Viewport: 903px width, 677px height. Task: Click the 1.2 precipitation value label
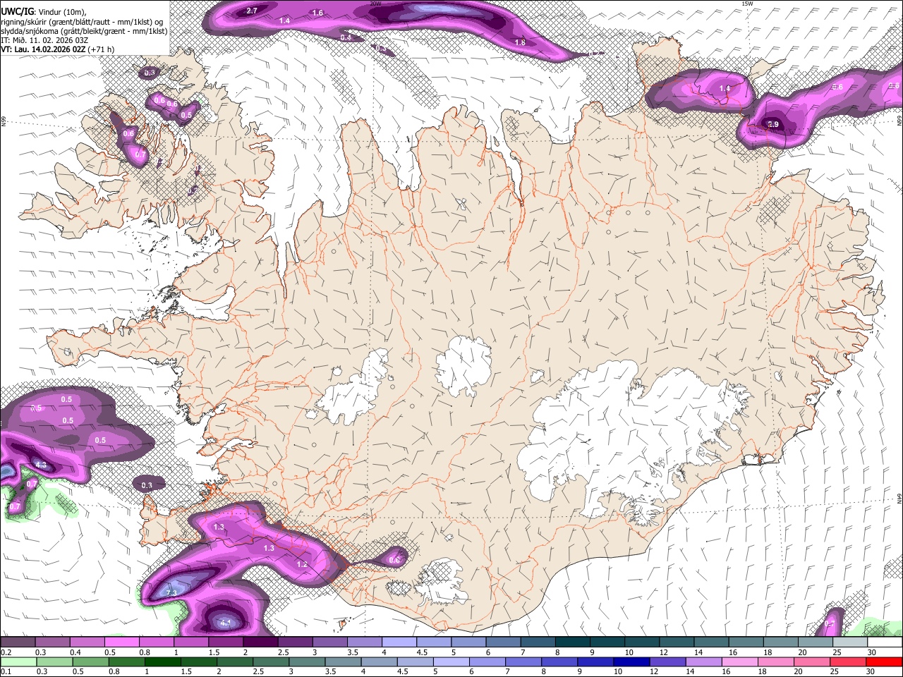[302, 564]
